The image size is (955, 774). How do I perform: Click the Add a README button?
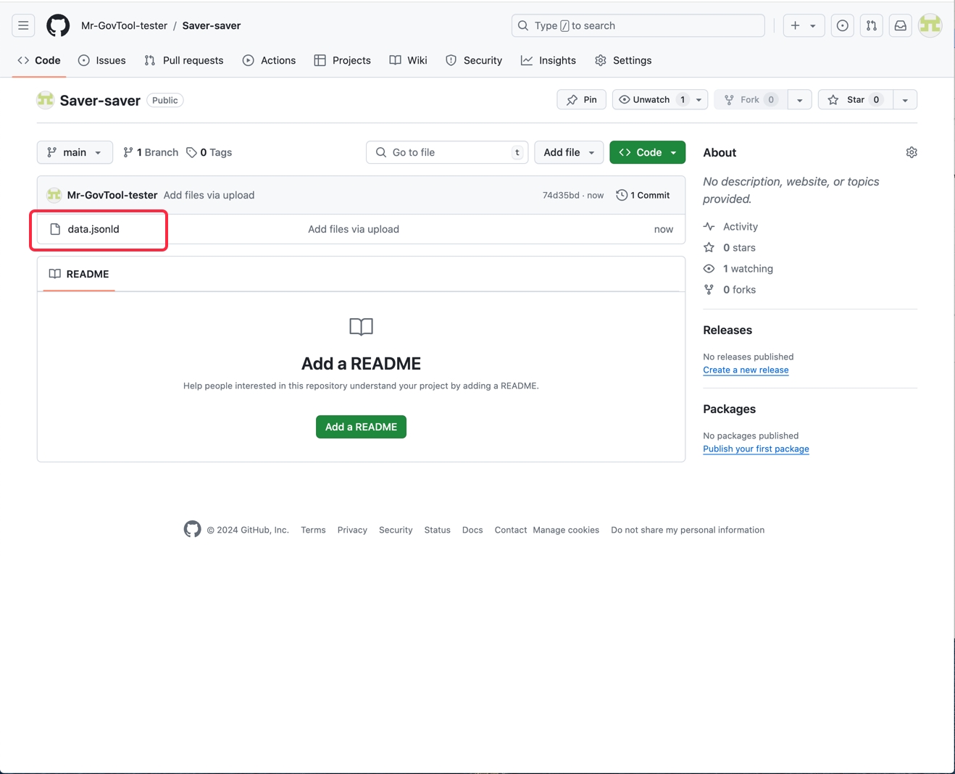[x=361, y=427]
